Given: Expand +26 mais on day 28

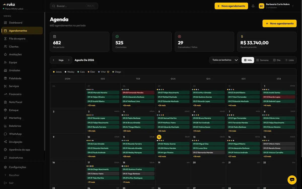Looking at the screenshot, I should coord(127,105).
